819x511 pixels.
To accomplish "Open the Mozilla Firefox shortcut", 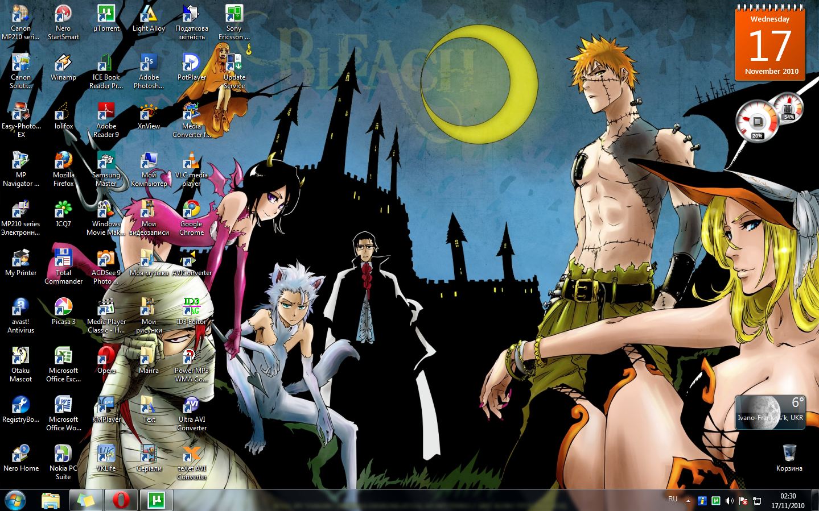I will [63, 169].
